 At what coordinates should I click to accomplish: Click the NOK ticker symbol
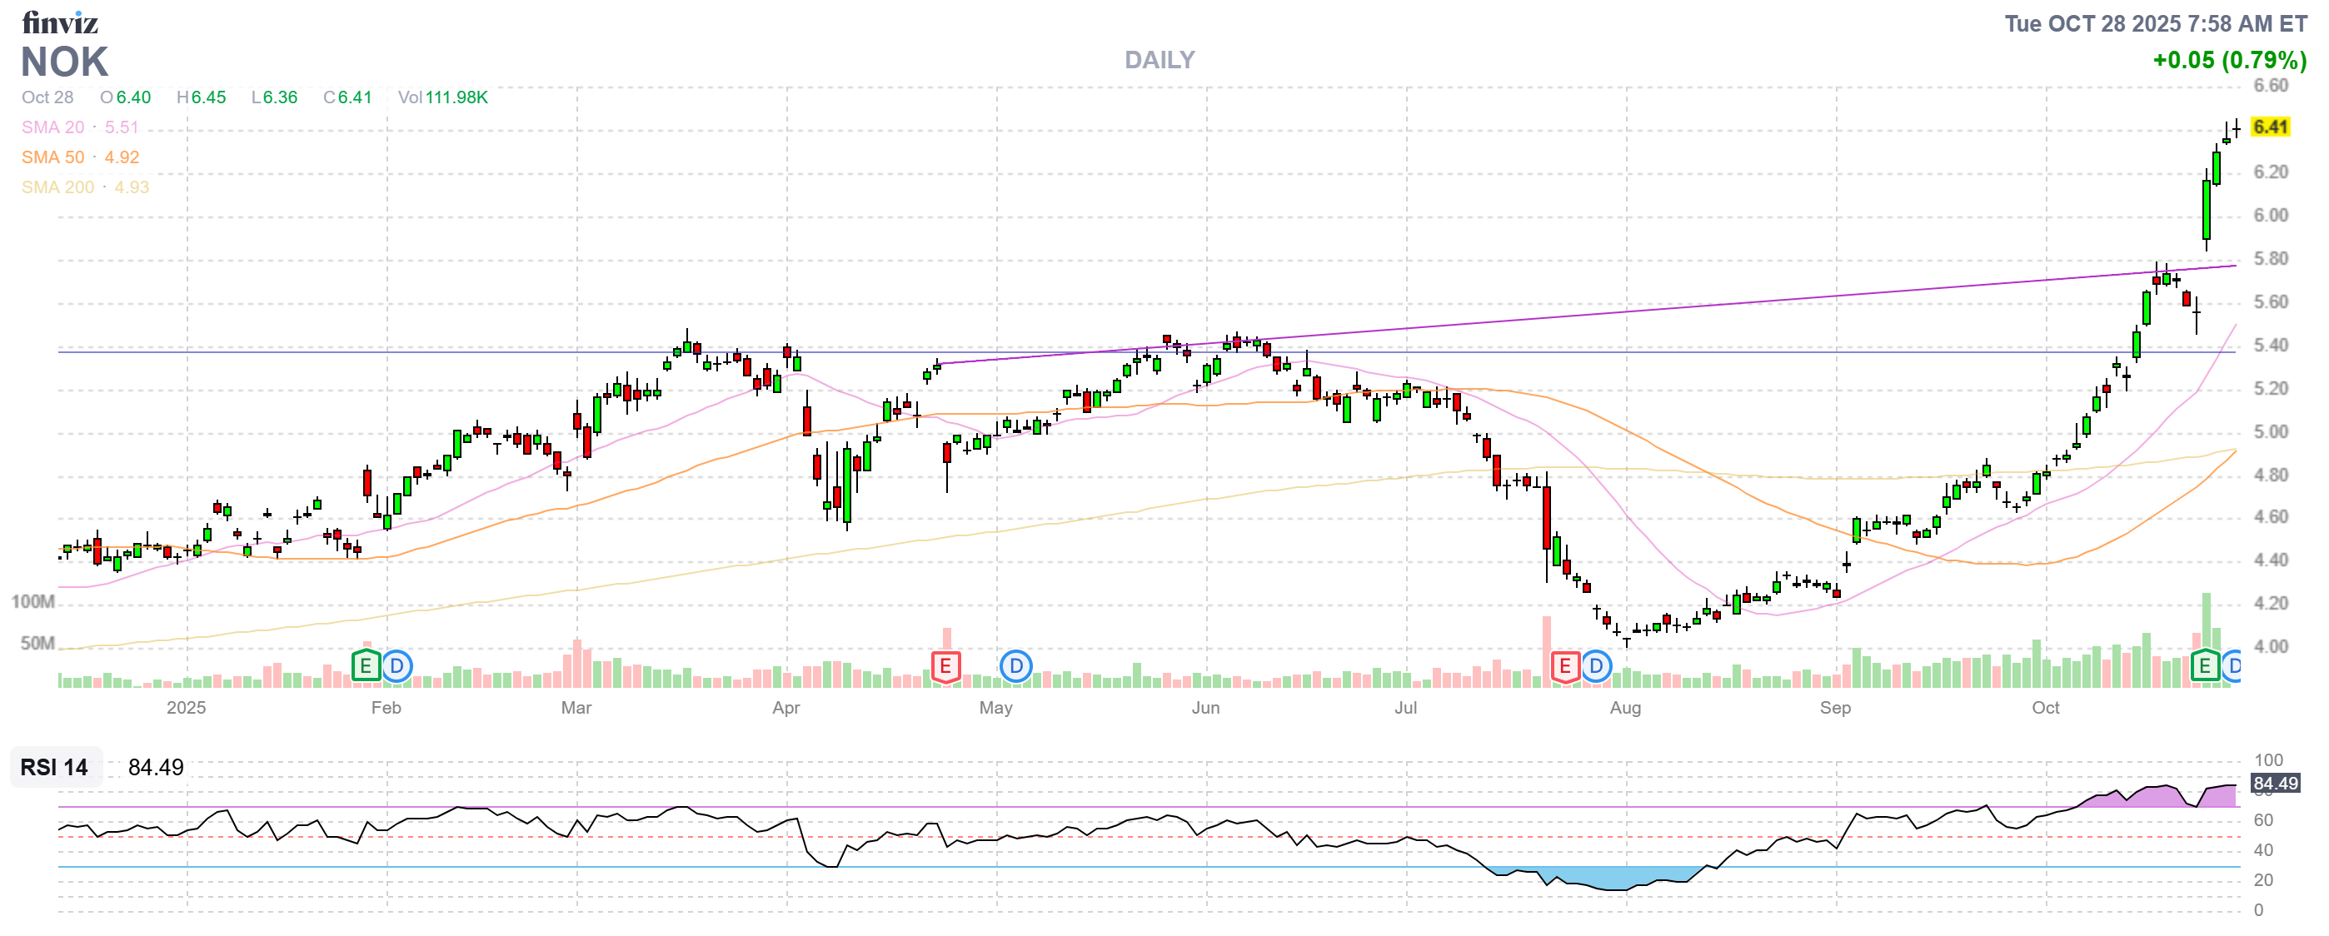64,62
